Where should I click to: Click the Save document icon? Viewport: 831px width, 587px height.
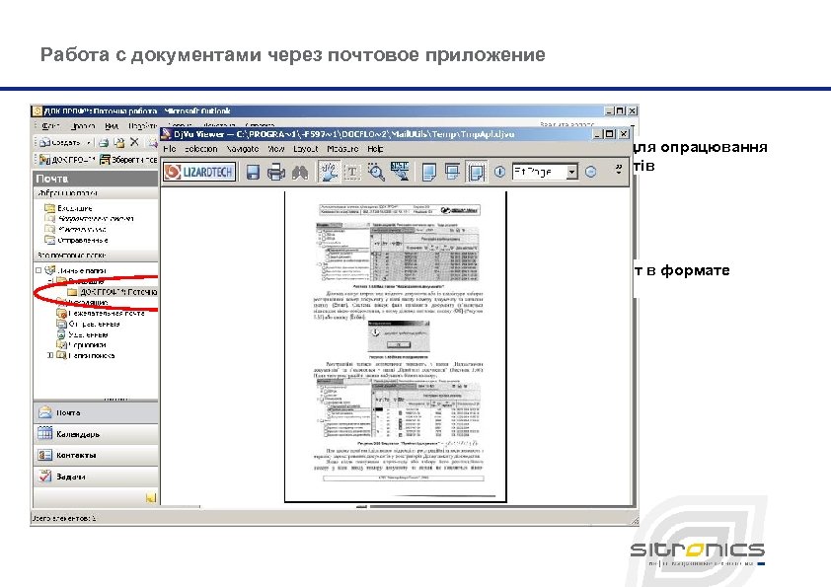click(x=255, y=170)
